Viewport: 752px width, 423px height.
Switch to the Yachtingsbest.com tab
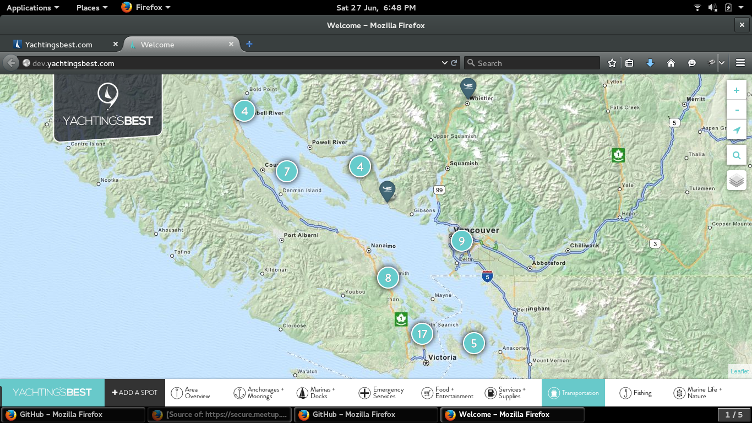click(x=59, y=45)
